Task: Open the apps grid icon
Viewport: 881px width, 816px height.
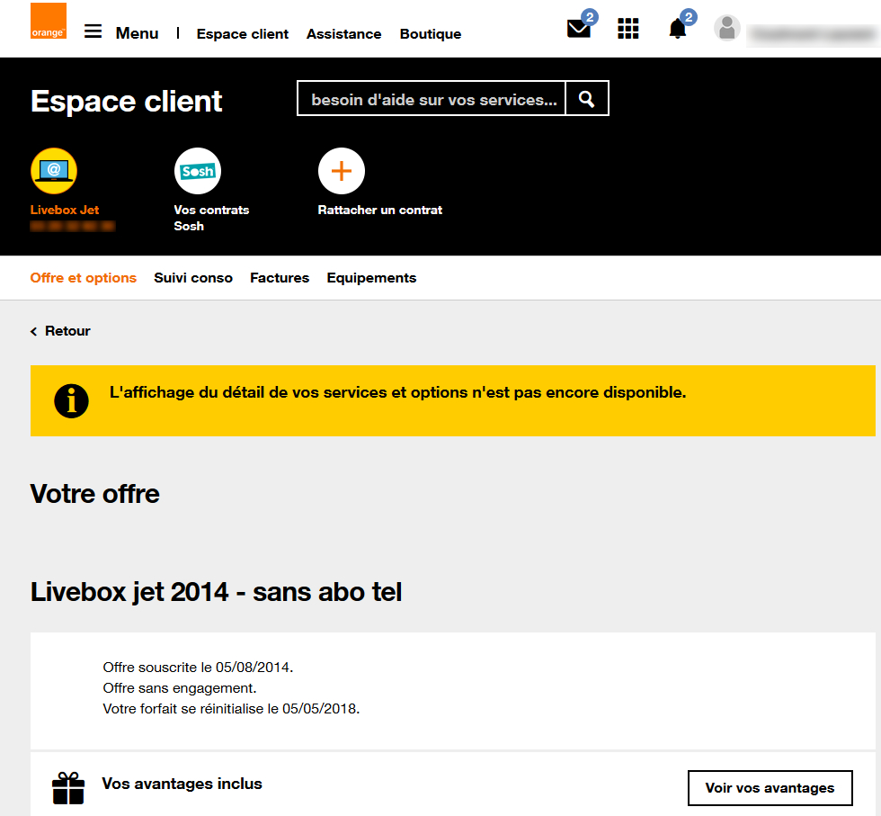Action: 628,28
